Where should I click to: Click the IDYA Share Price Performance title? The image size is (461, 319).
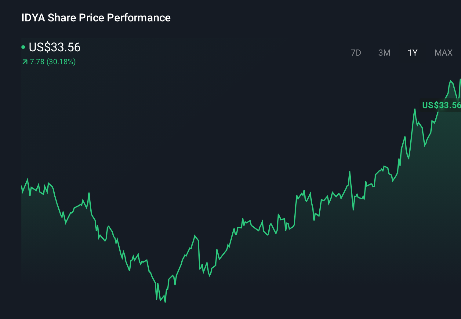tap(96, 18)
